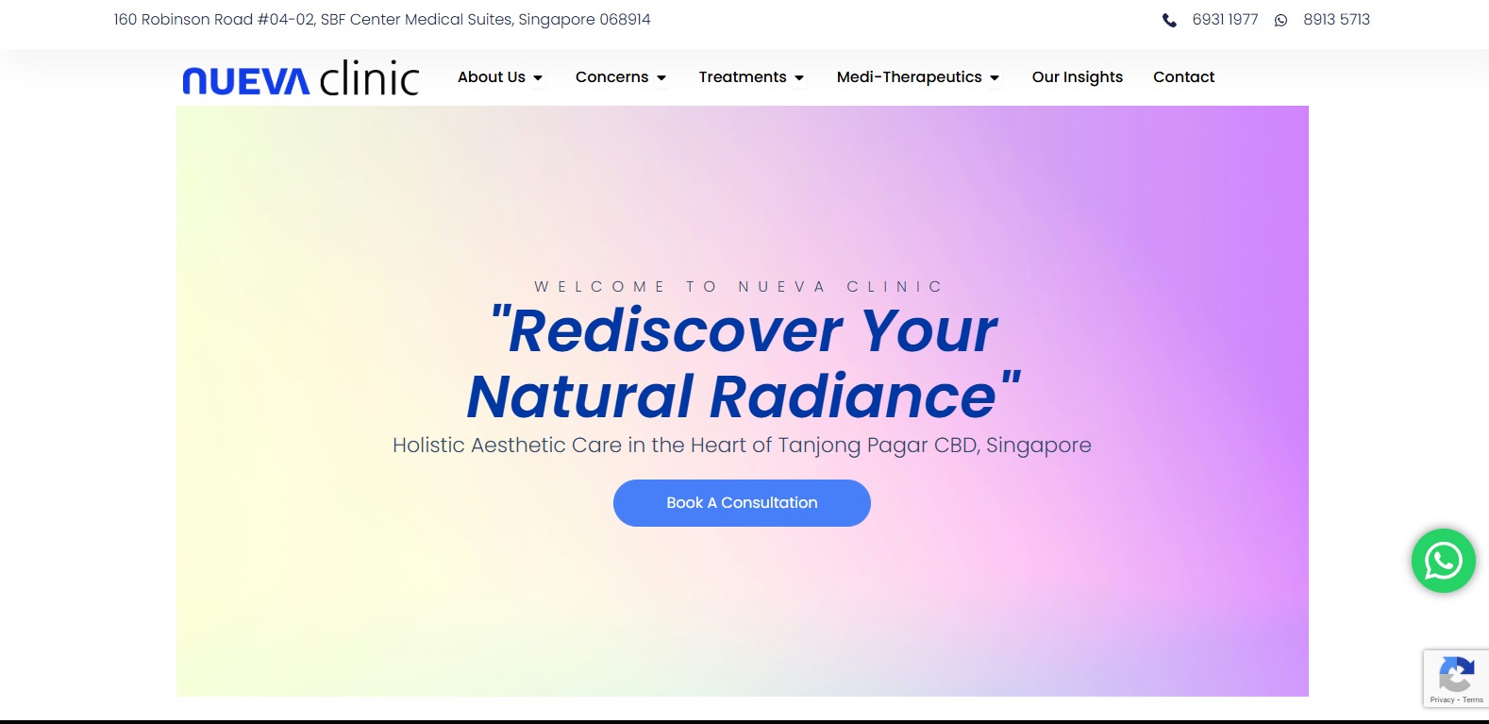Call the 6931 1977 phone number

tap(1225, 20)
